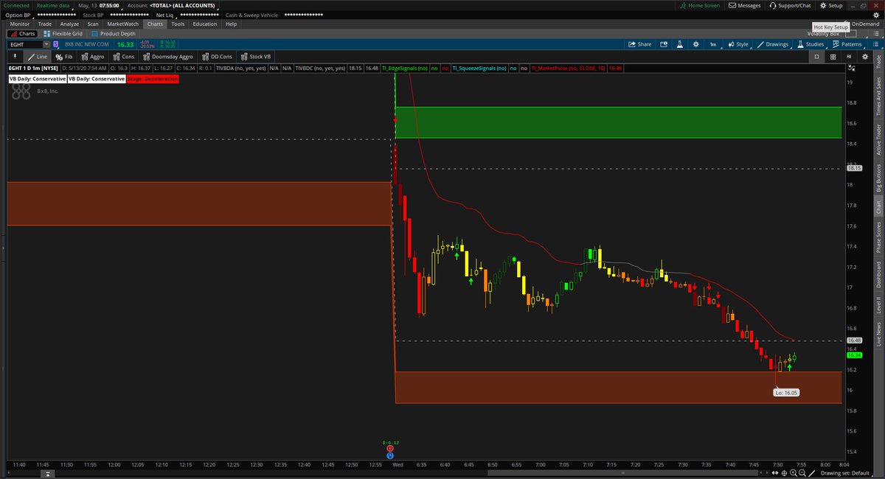Click the Patterns button

(x=847, y=44)
